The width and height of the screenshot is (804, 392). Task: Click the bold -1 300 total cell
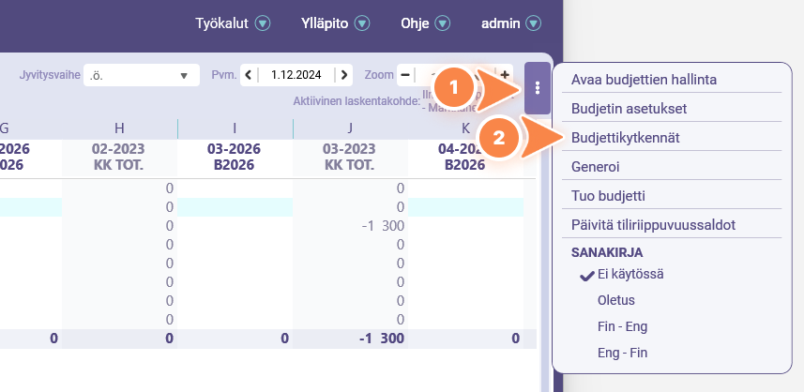[350, 339]
